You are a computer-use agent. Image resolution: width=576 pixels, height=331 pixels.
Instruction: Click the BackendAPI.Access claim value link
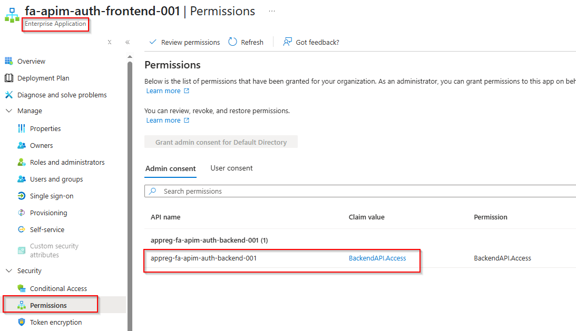coord(377,258)
